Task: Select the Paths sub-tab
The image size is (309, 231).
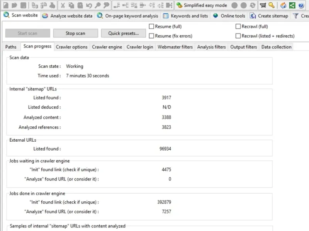Action: point(11,47)
